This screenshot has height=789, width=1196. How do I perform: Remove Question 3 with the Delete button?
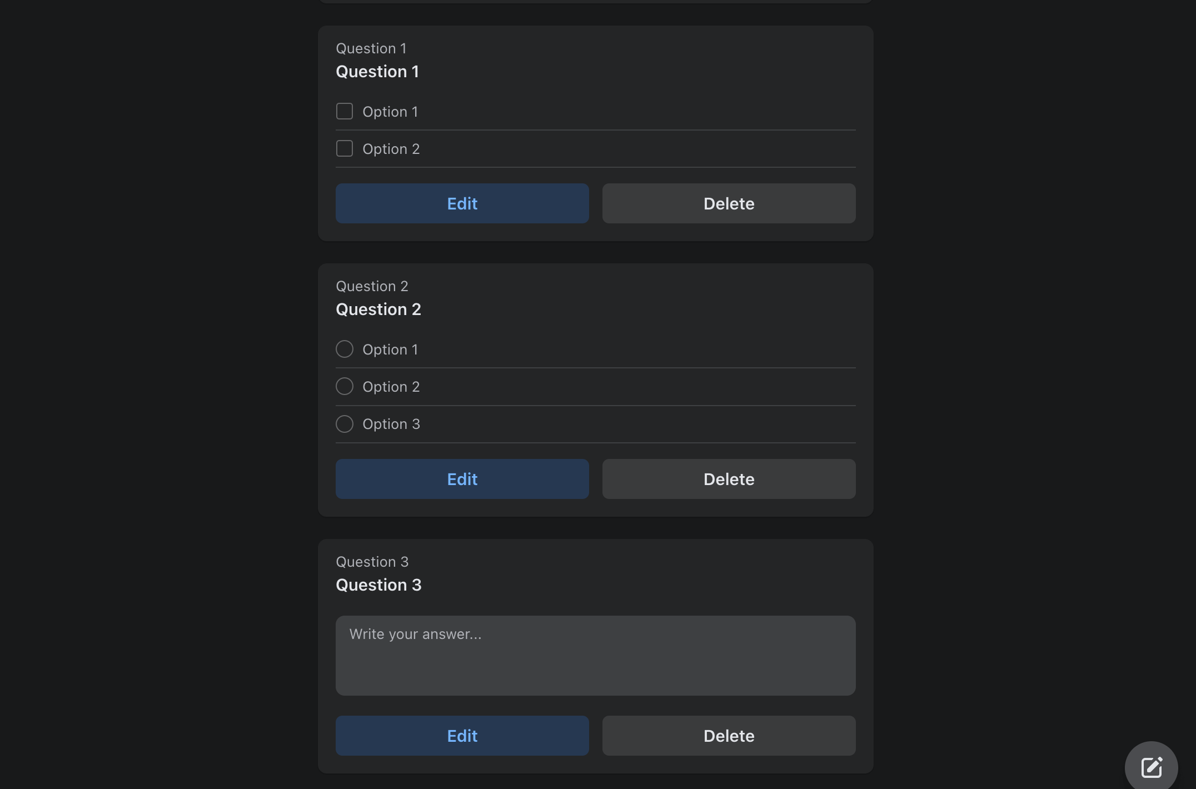tap(729, 736)
